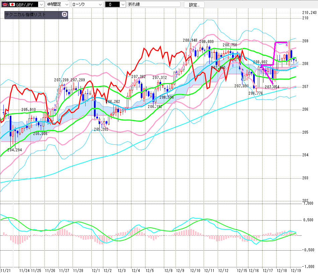Click the 11/21 date on the time axis

pyautogui.click(x=5, y=270)
